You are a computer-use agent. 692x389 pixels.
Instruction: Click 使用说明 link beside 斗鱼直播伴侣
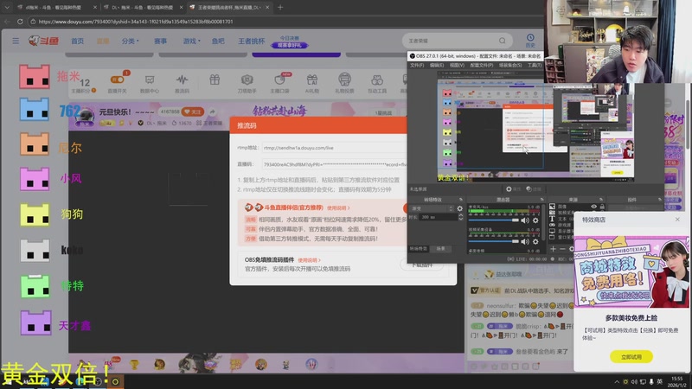coord(338,207)
